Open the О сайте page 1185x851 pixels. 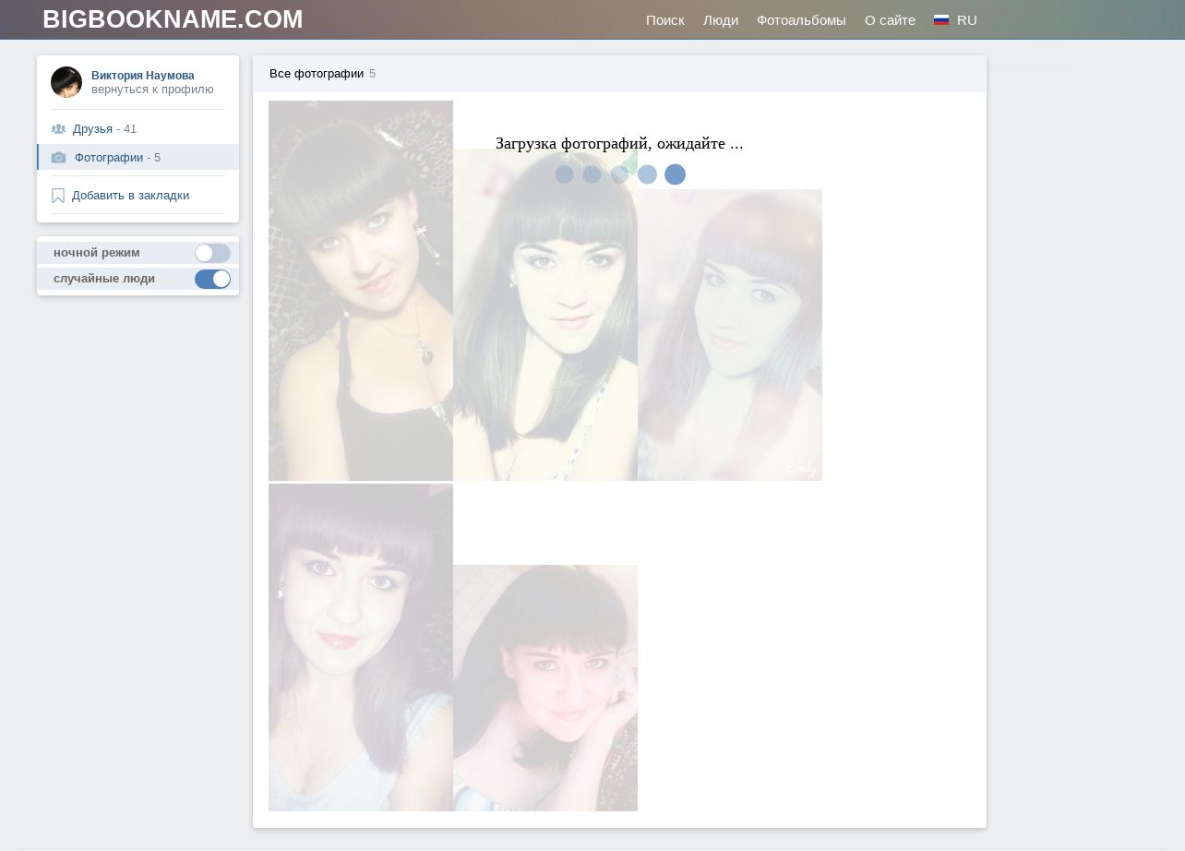890,20
